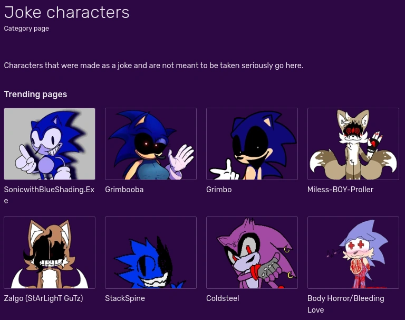405x320 pixels.
Task: Open the StackSpine character thumbnail
Action: [x=151, y=252]
